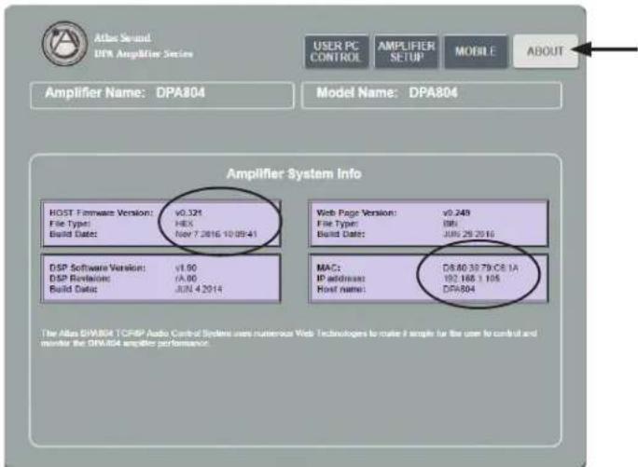
Task: Open the USER PC CONTROL tab
Action: [x=337, y=51]
